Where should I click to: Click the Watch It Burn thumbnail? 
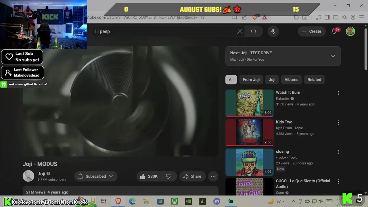tap(250, 103)
